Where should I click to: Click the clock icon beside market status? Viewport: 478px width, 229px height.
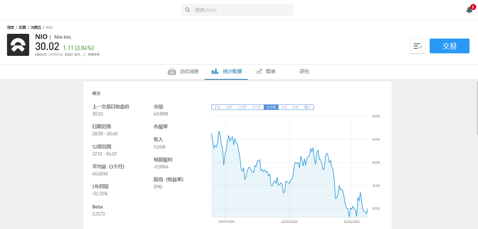coord(84,55)
